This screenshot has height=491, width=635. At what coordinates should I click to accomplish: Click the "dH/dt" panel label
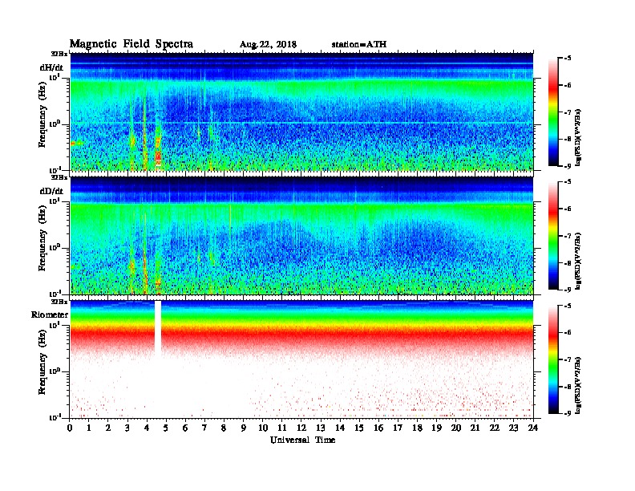point(51,67)
